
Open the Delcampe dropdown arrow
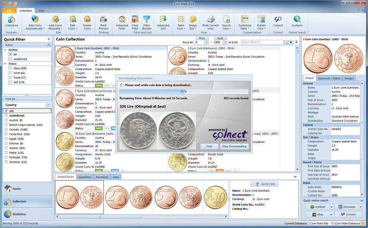tap(361, 207)
